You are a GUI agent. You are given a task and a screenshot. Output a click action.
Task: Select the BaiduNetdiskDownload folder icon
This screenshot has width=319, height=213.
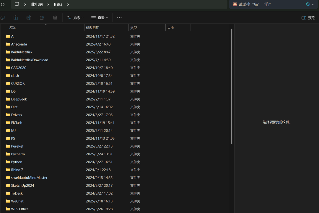tap(8, 60)
